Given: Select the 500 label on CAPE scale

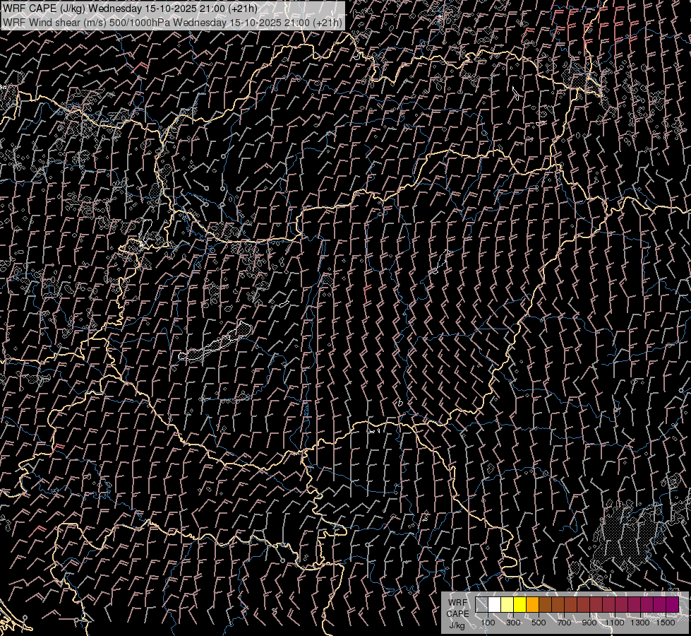Looking at the screenshot, I should pos(539,623).
